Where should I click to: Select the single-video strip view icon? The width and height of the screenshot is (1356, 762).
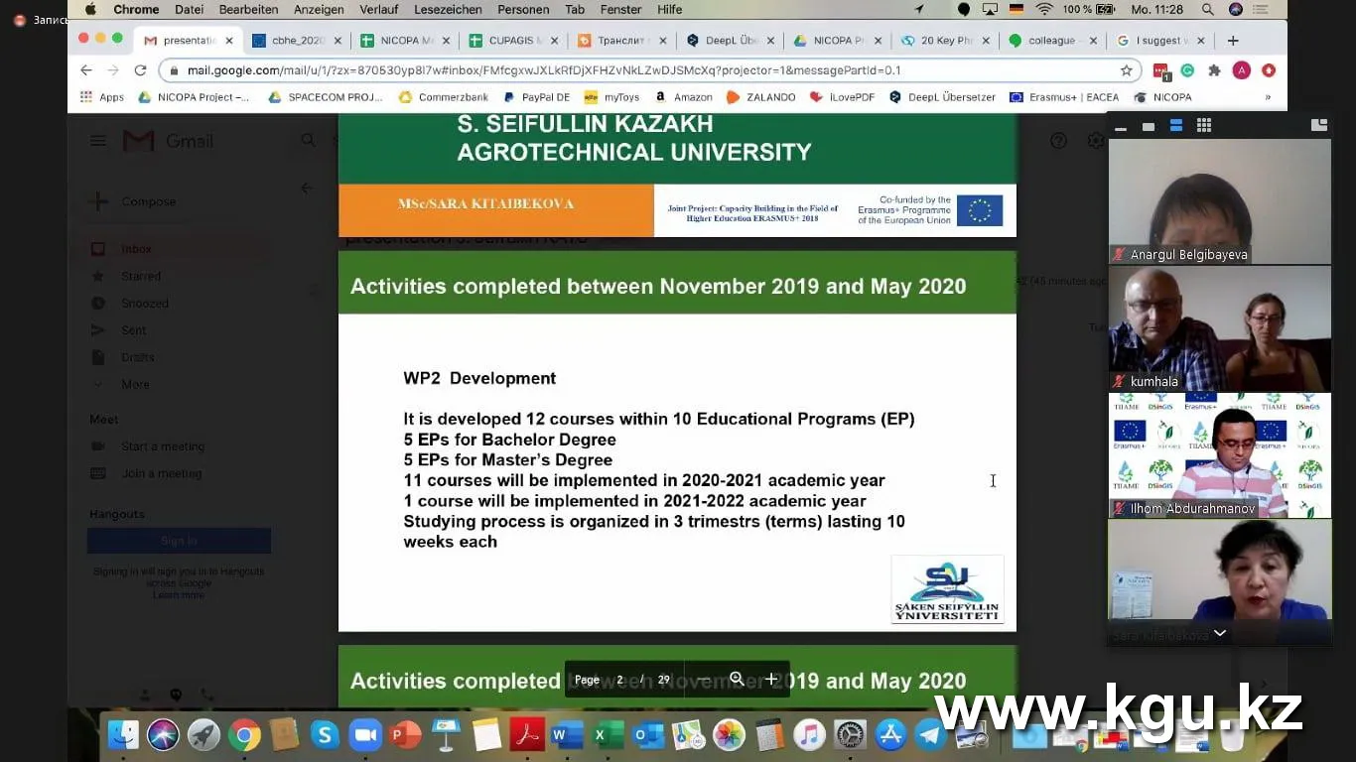pos(1149,126)
